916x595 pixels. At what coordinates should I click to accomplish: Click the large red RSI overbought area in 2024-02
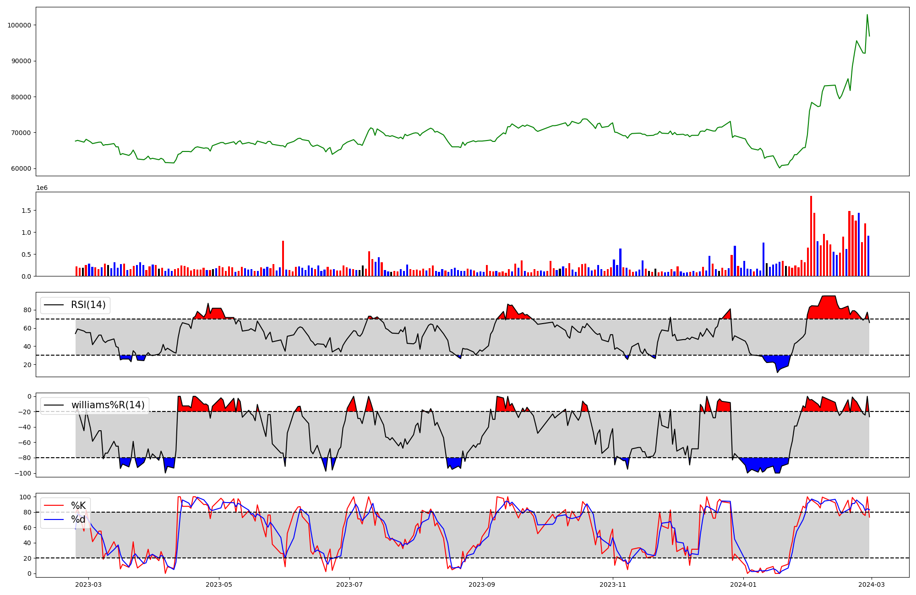pos(829,307)
